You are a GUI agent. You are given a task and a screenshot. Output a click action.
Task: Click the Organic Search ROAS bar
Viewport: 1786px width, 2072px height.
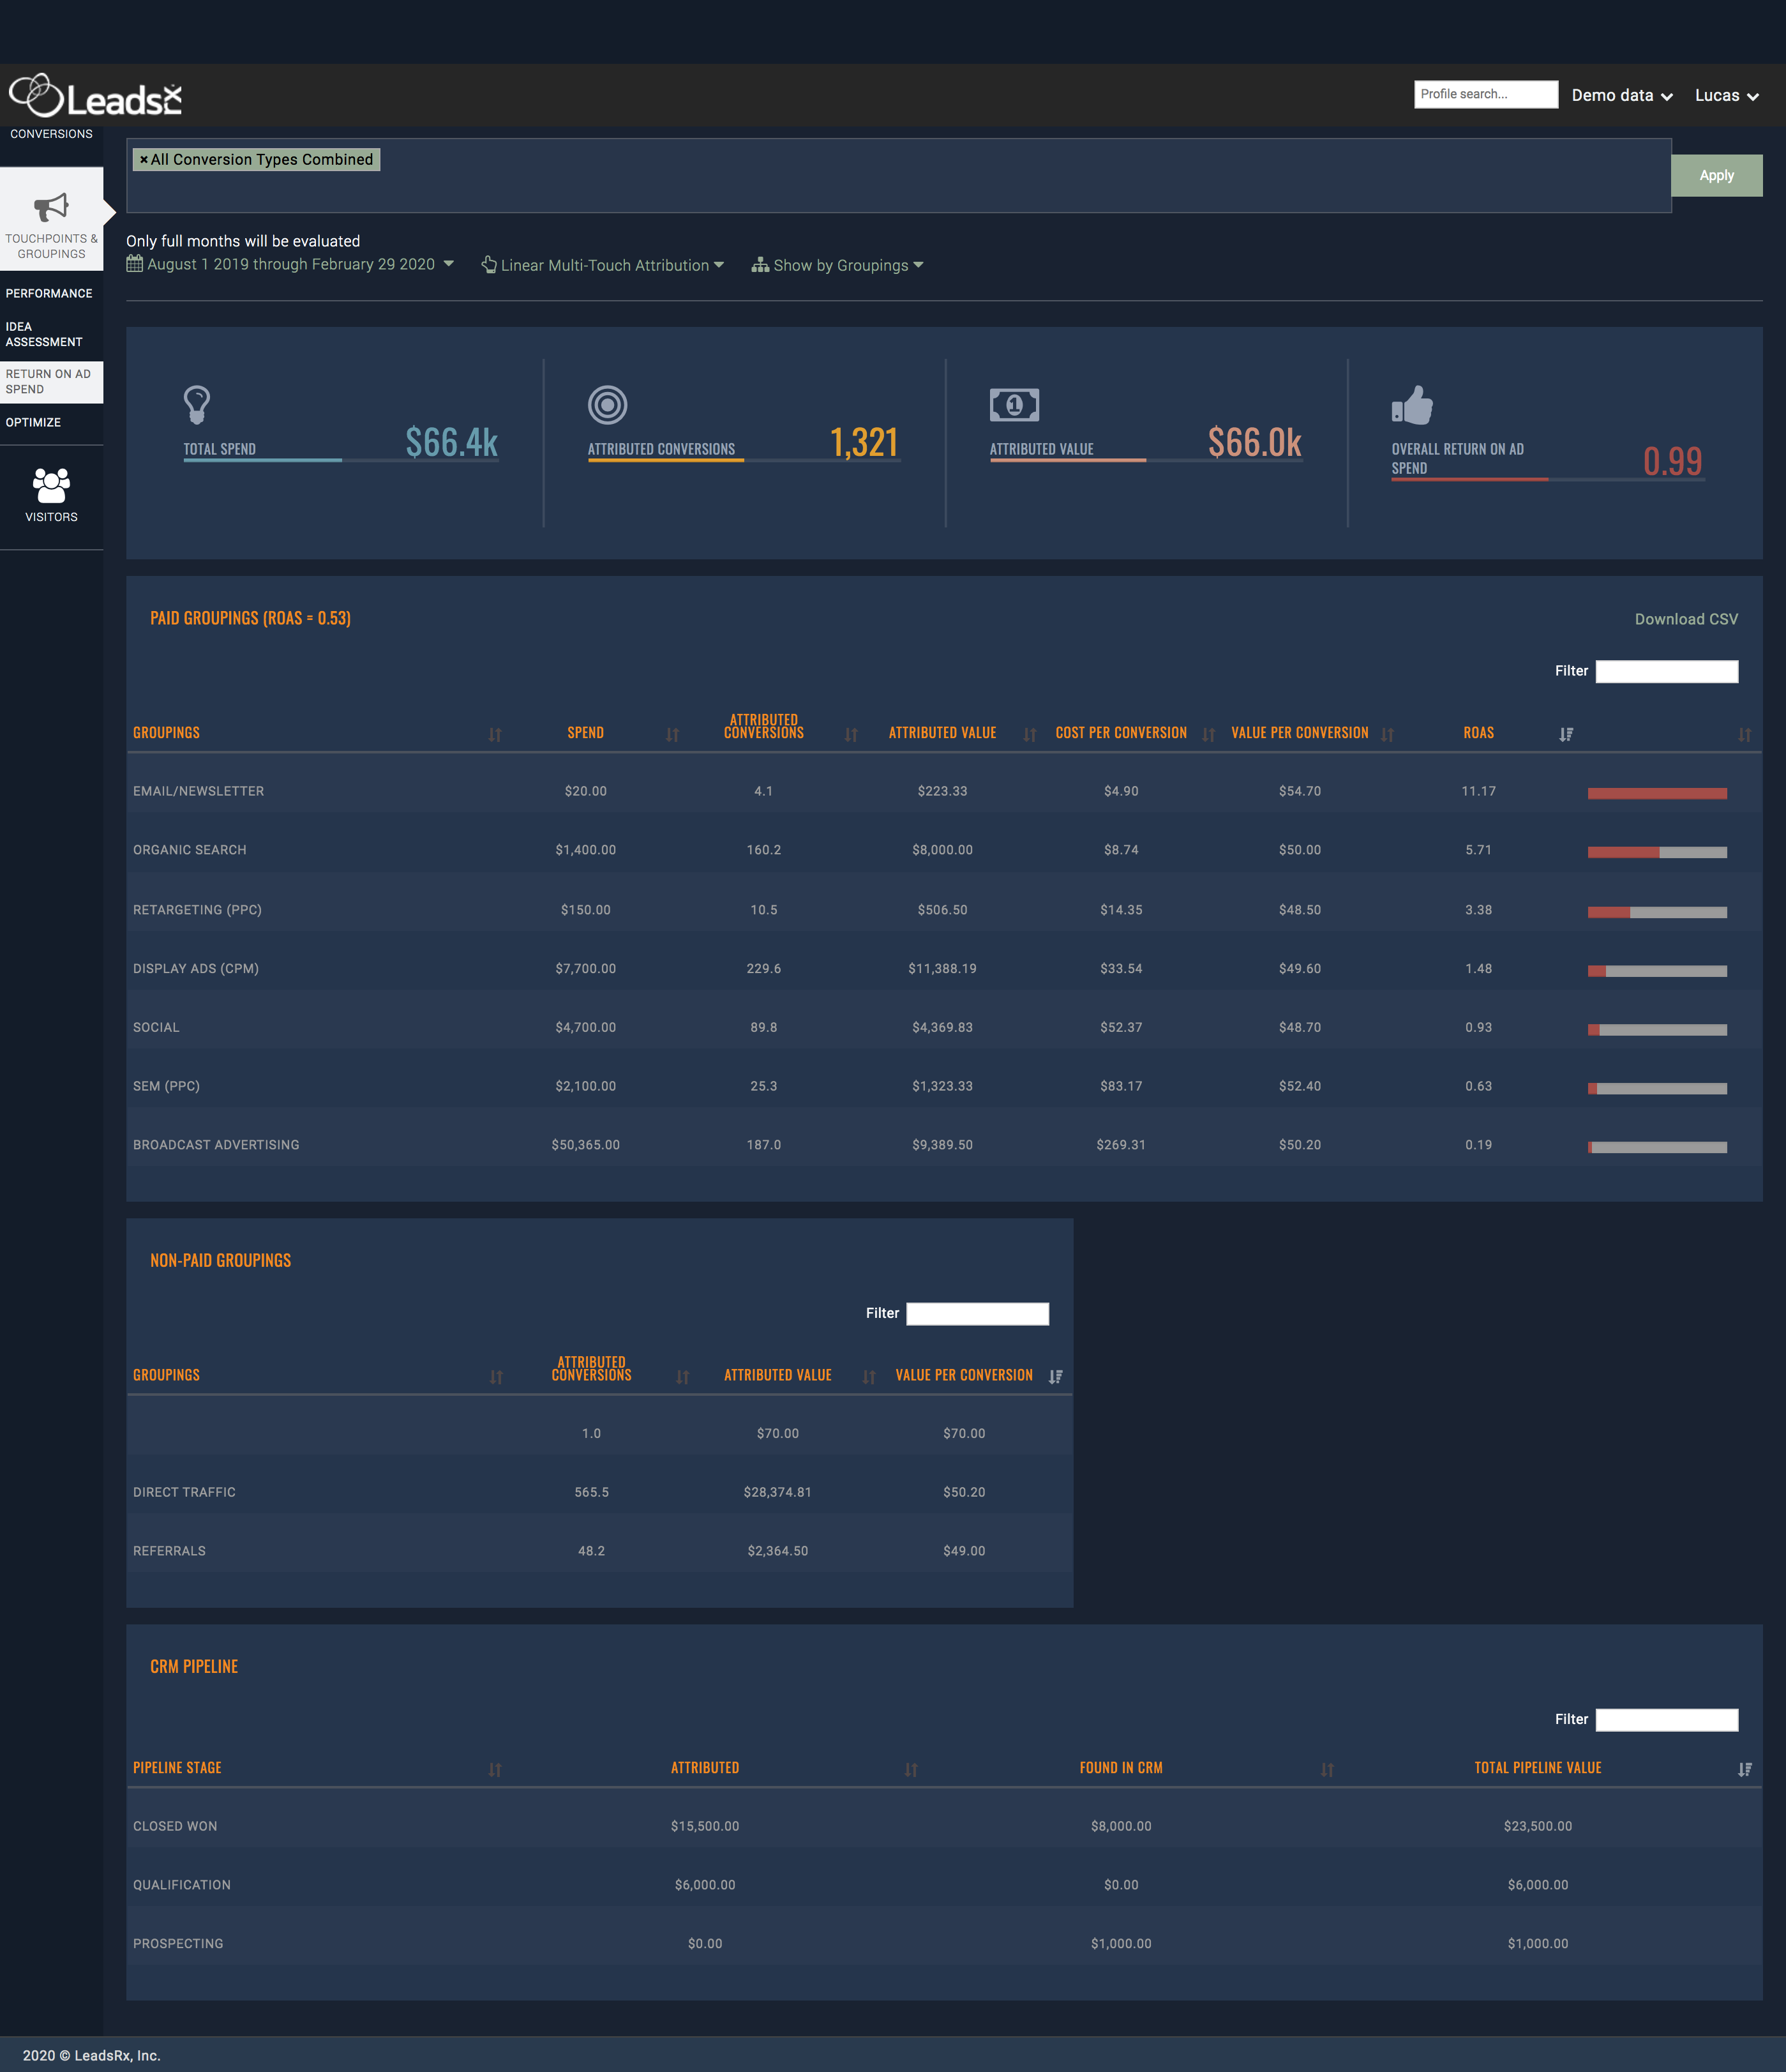(1657, 852)
